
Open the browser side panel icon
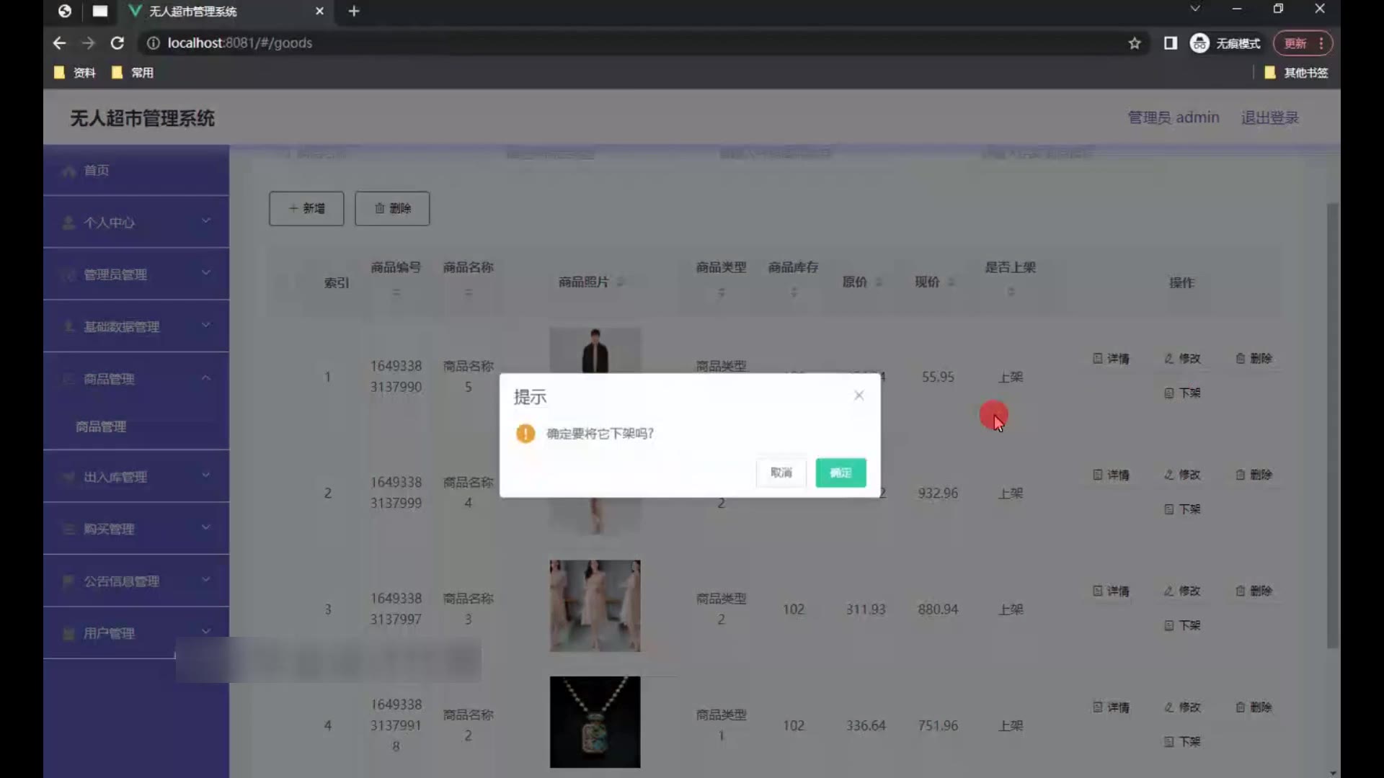[1170, 43]
